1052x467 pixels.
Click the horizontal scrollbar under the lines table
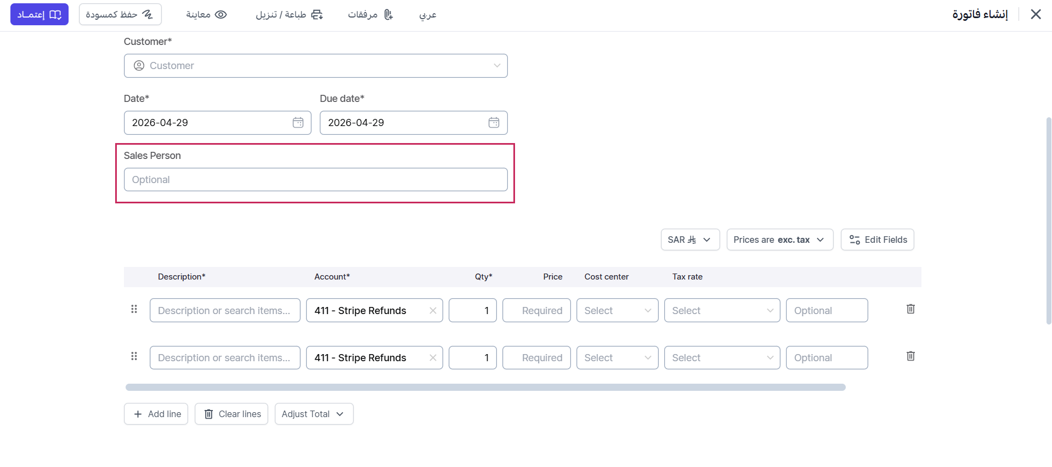pyautogui.click(x=485, y=387)
